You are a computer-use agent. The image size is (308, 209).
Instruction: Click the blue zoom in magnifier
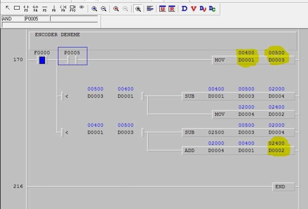pyautogui.click(x=94, y=8)
